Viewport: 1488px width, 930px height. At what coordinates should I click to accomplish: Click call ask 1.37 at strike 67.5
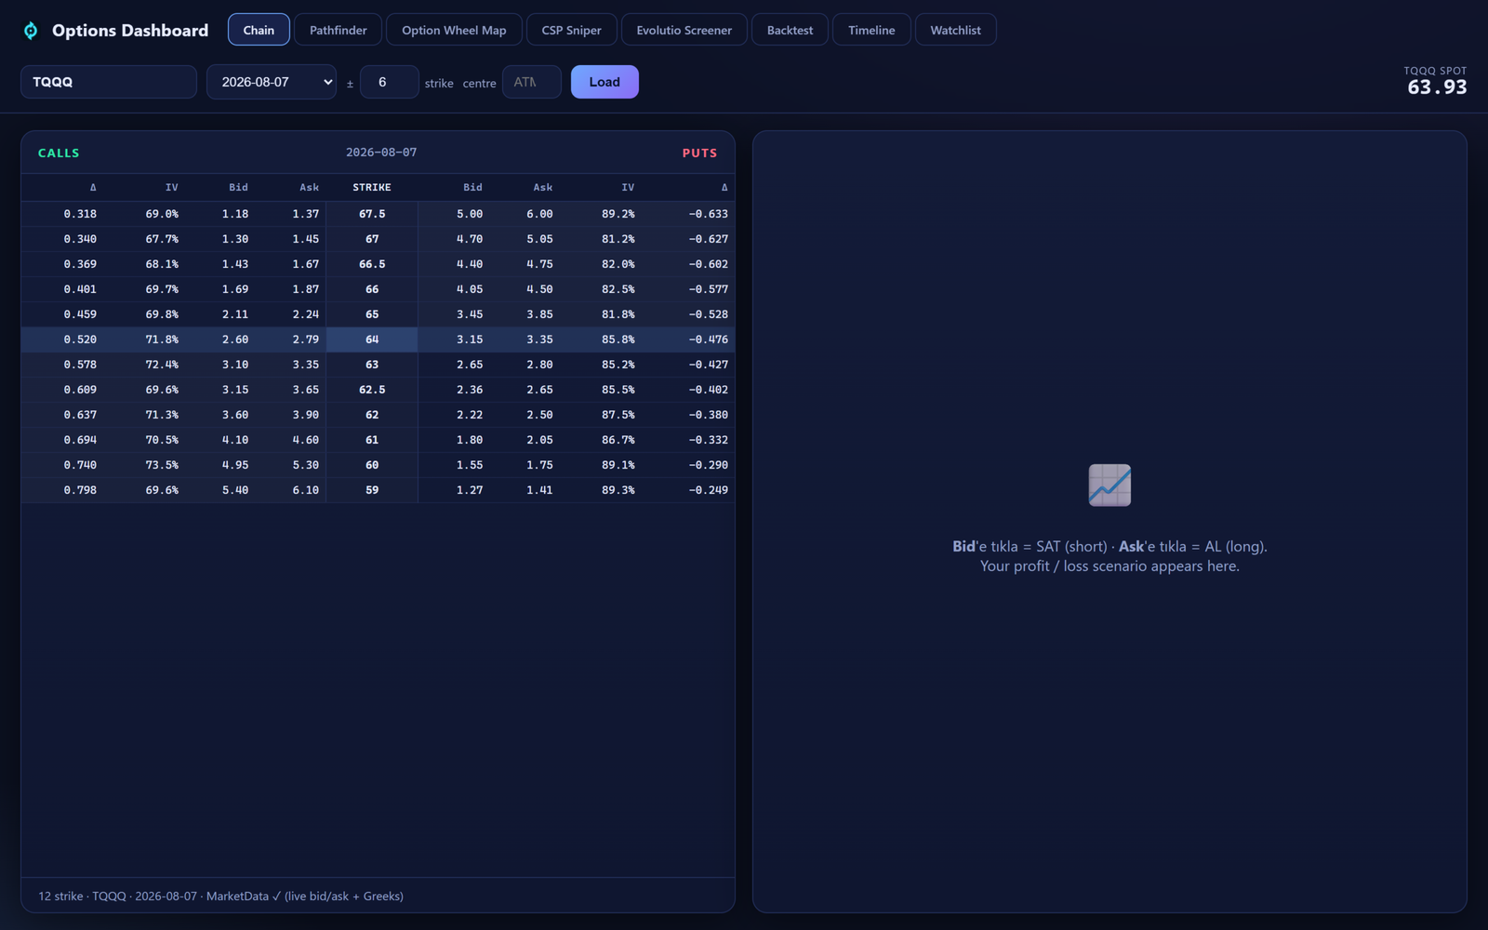coord(305,214)
